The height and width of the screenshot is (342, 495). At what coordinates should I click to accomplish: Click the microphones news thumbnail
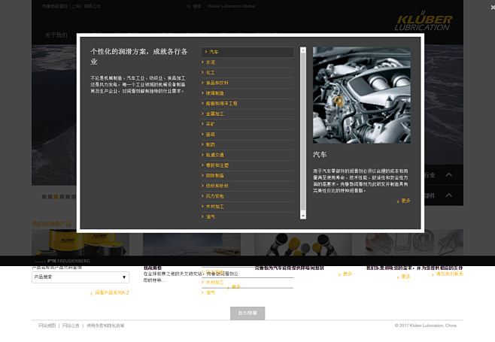pos(303,244)
